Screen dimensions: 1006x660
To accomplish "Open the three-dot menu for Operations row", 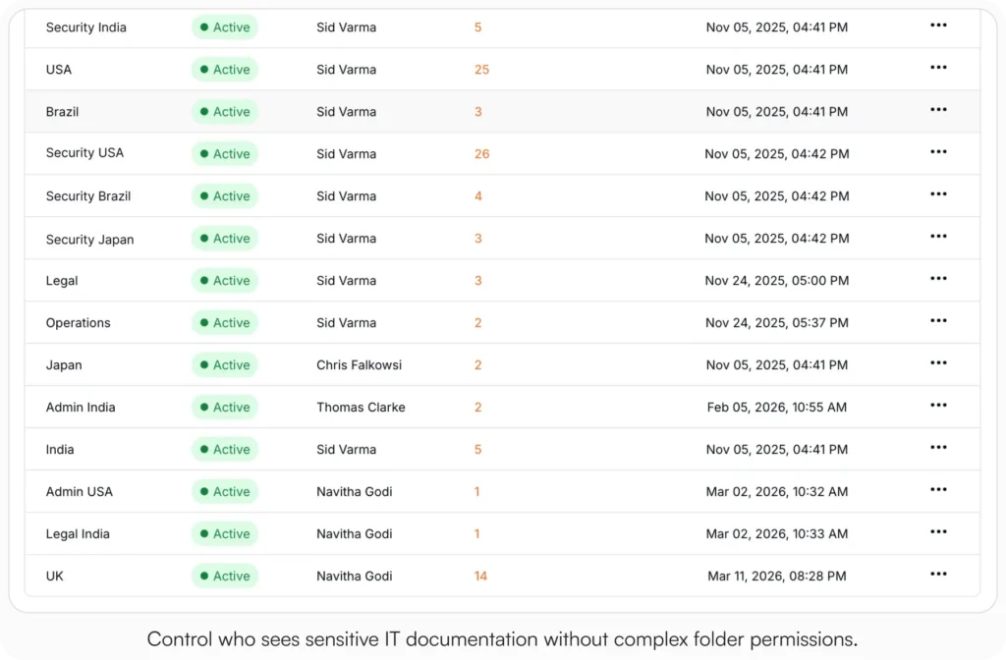I will (938, 321).
